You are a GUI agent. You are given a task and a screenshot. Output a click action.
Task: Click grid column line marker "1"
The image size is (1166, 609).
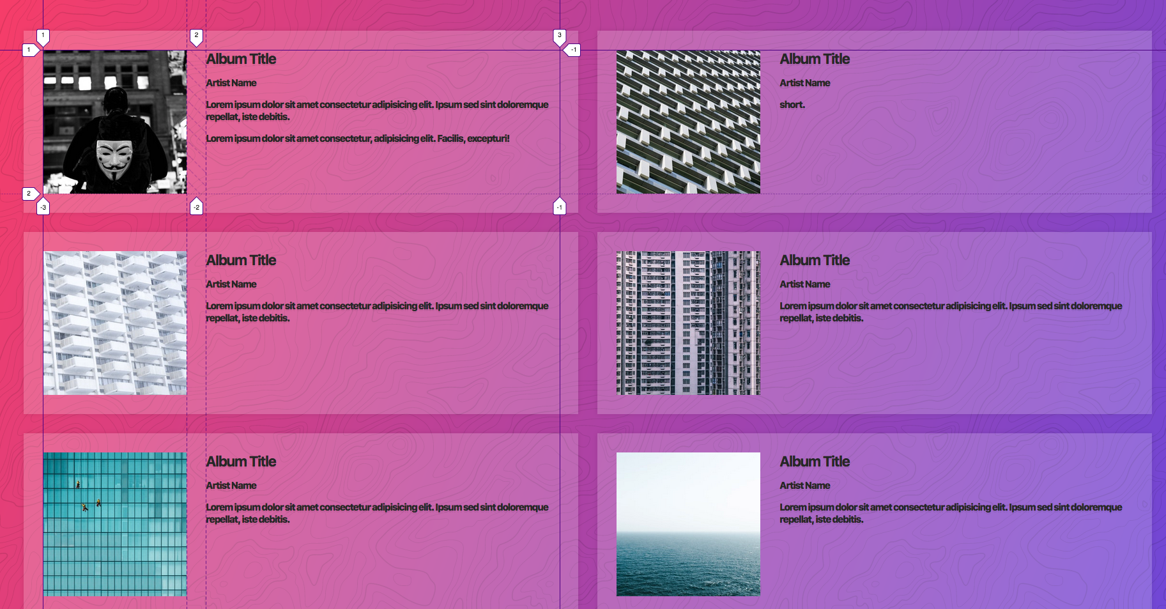pyautogui.click(x=43, y=36)
